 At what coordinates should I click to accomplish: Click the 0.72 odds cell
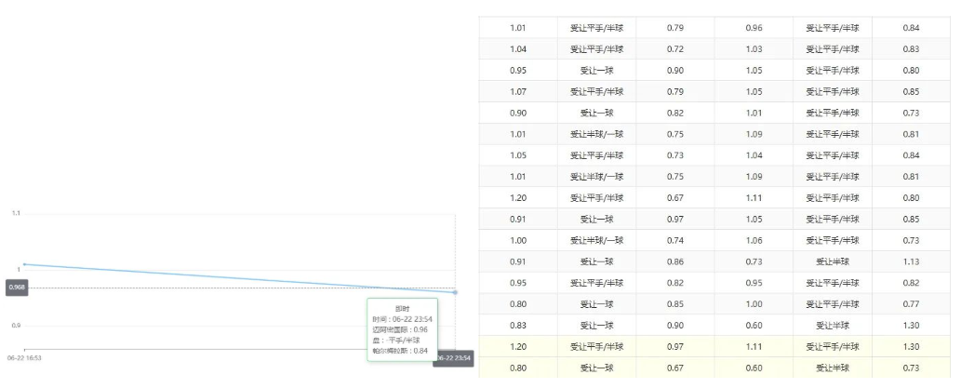point(675,48)
